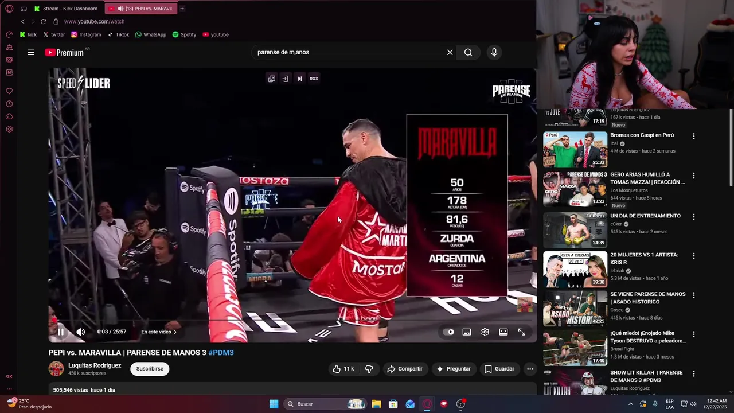
Task: Click the RGX overlay button
Action: tap(314, 79)
